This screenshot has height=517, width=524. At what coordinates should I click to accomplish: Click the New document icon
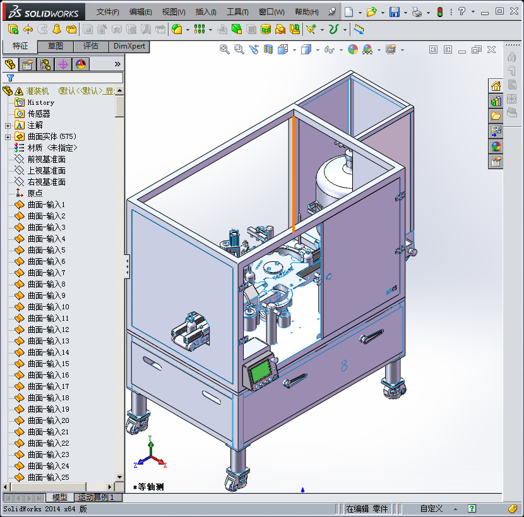point(349,12)
